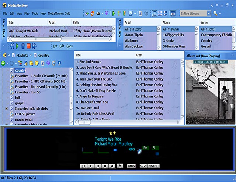Toggle the repeat button in player
The image size is (236, 182).
[143, 166]
